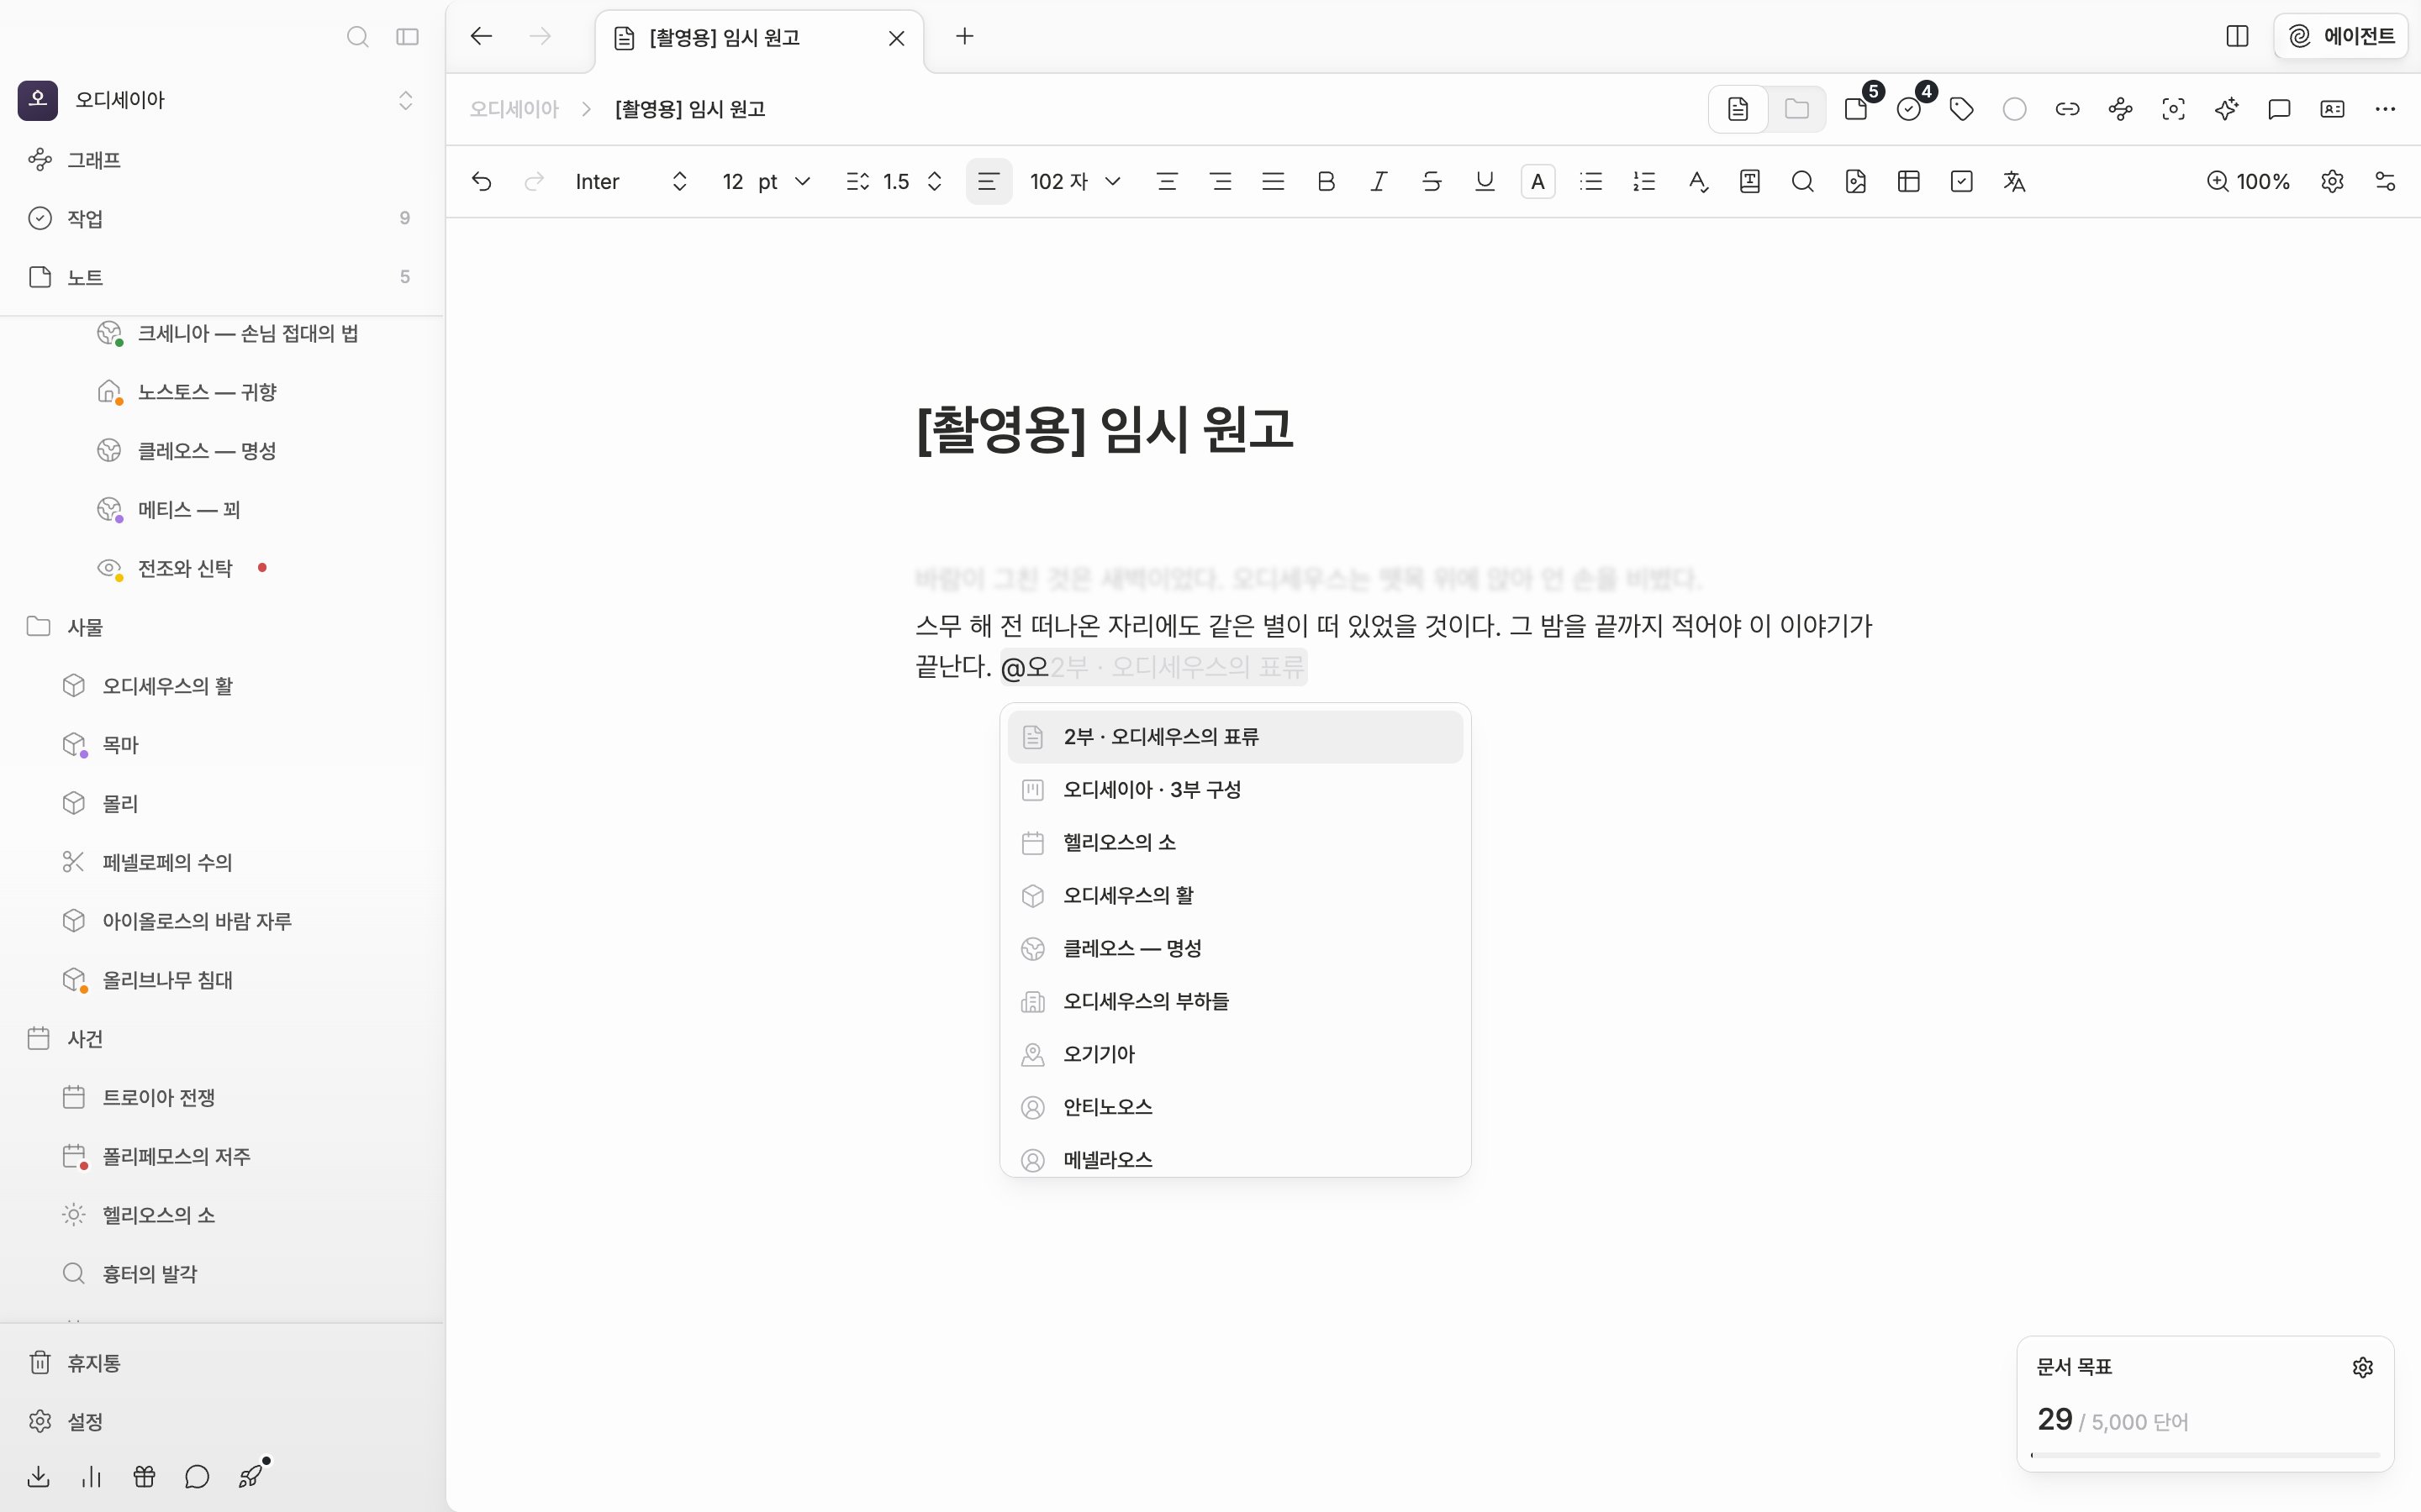Toggle underline formatting
This screenshot has height=1512, width=2421.
click(1485, 181)
